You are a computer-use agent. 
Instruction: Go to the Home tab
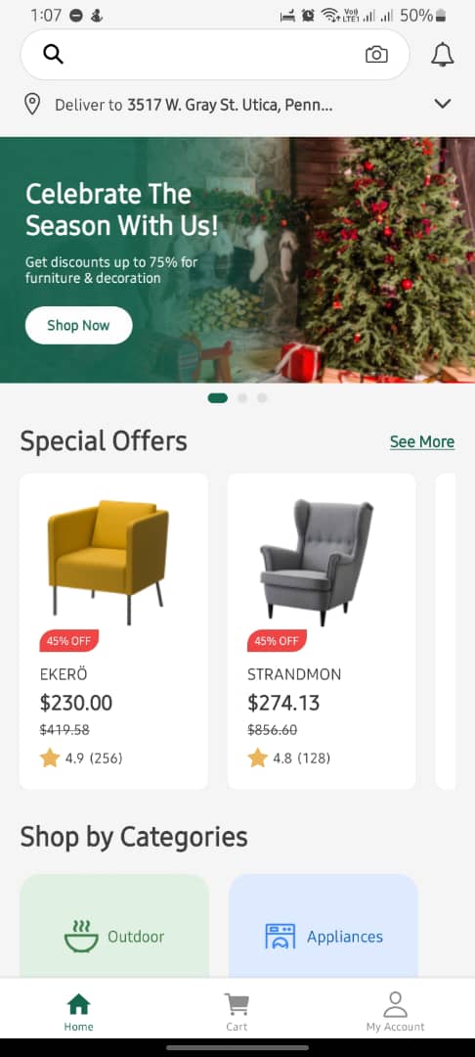[x=79, y=1013]
